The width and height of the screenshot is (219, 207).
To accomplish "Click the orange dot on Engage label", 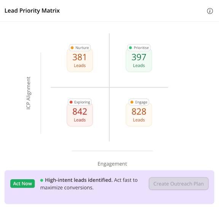I will [x=132, y=102].
